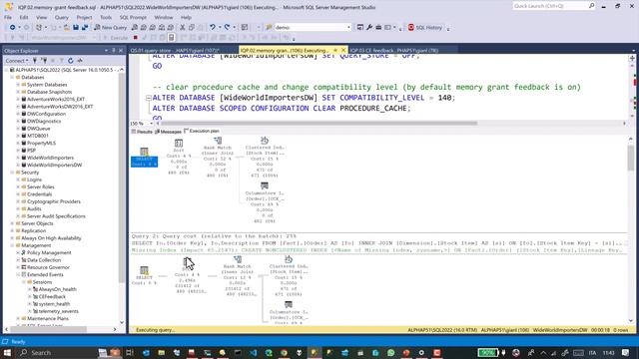
Task: Click the Sort operator in first plan
Action: point(179,157)
